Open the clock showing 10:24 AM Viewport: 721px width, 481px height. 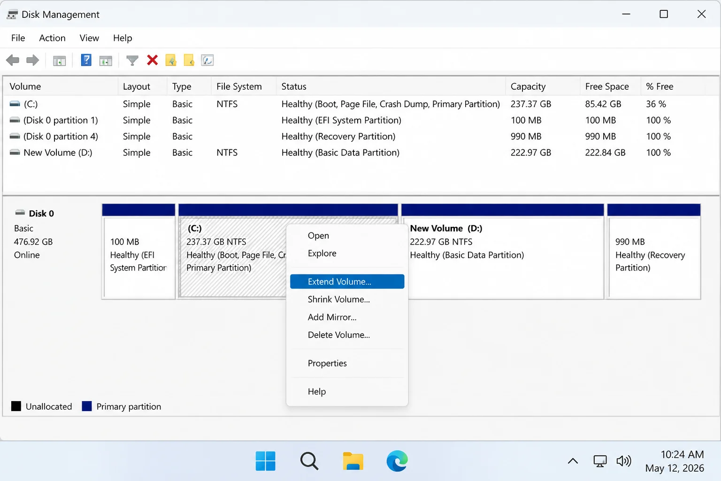tap(675, 461)
